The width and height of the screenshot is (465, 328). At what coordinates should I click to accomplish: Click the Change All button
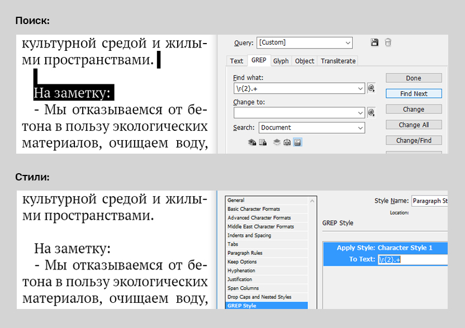(x=414, y=125)
